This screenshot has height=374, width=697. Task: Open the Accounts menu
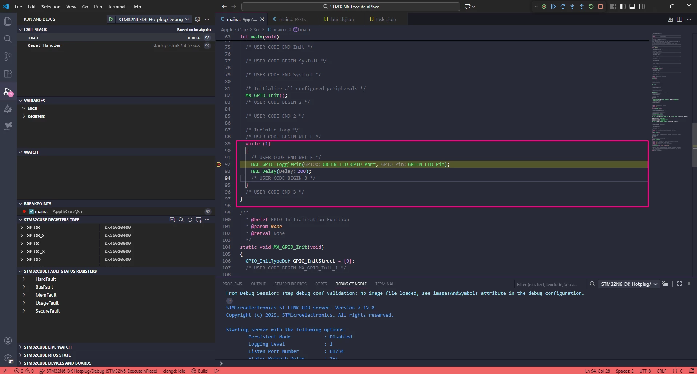(x=8, y=341)
